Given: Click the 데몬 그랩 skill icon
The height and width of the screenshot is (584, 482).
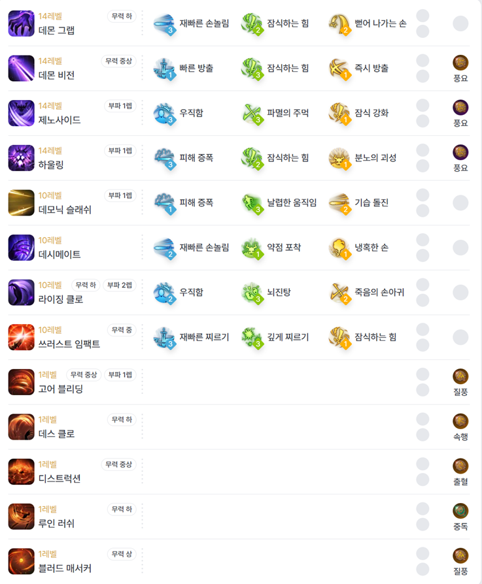Looking at the screenshot, I should pyautogui.click(x=21, y=24).
